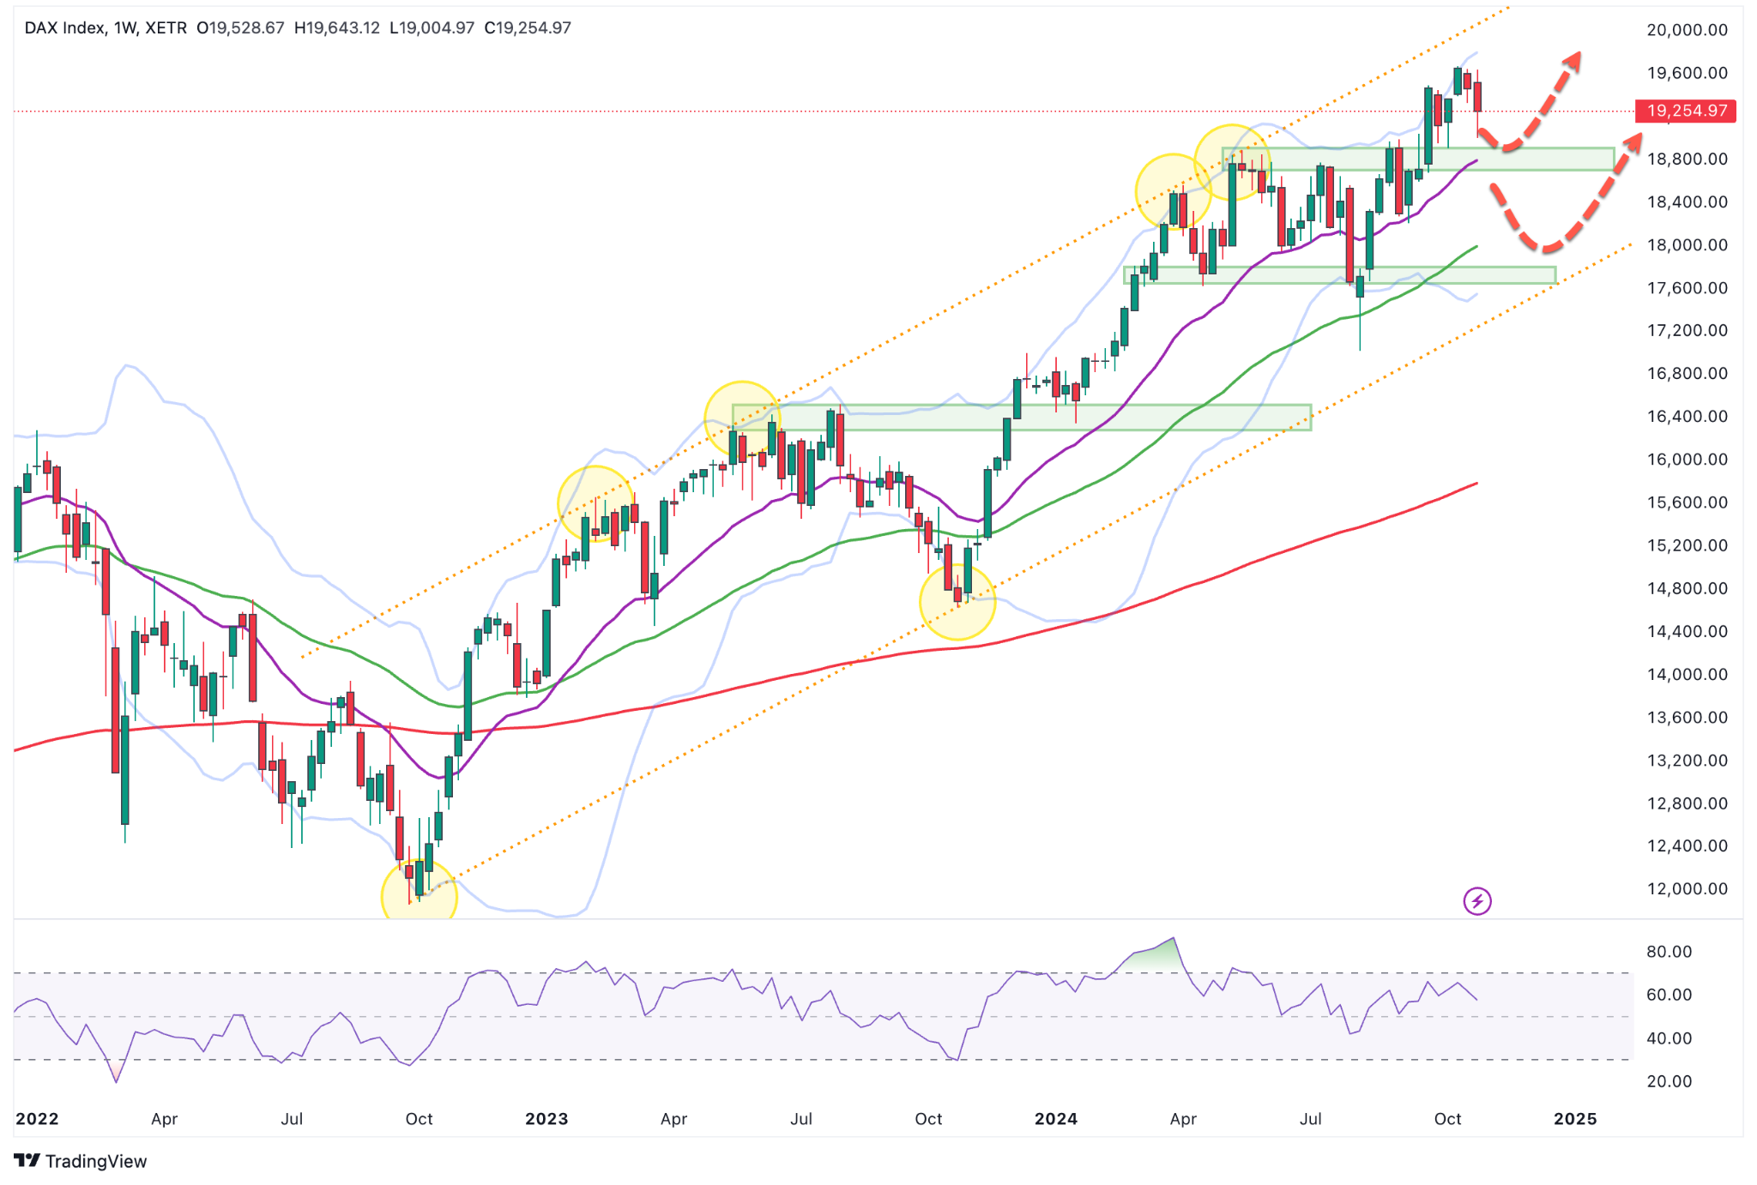Screen dimensions: 1757x1185
Task: Click the 2025 time axis label
Action: tap(1575, 1119)
